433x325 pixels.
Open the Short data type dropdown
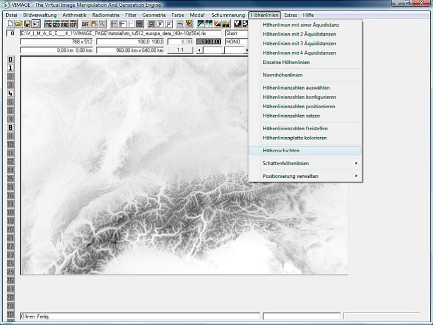[x=236, y=33]
